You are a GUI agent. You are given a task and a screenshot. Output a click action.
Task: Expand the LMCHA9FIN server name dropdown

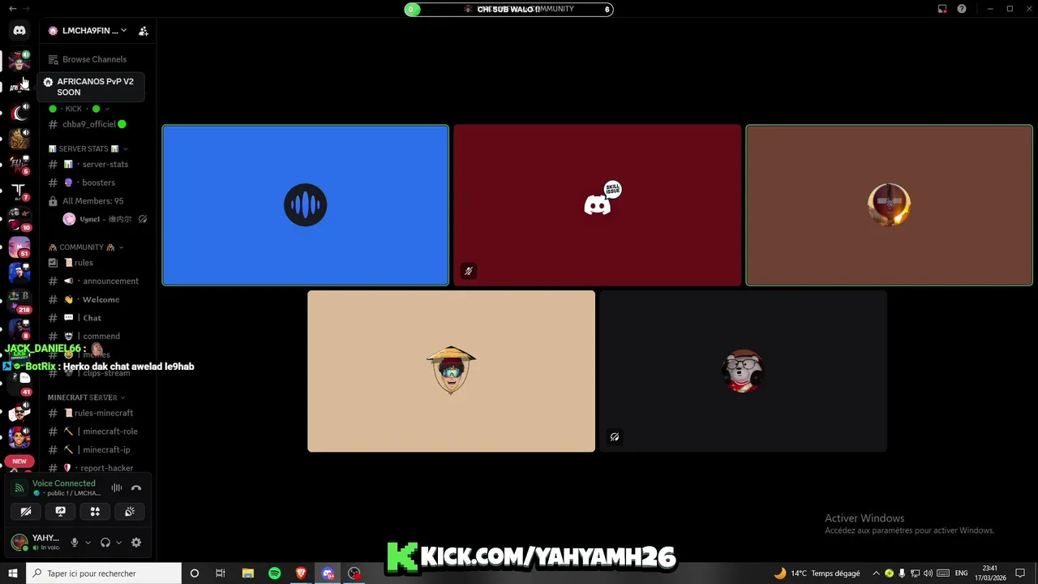[123, 31]
